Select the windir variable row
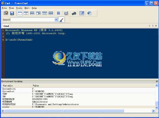The width and height of the screenshot is (159, 118). pyautogui.click(x=78, y=107)
